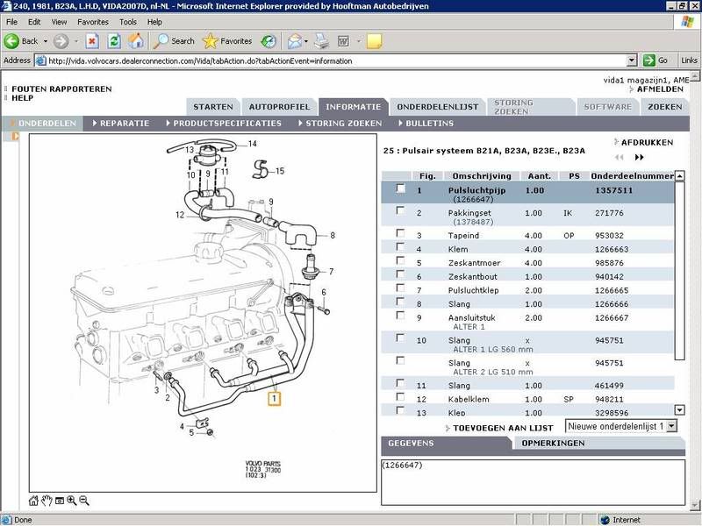The height and width of the screenshot is (526, 702).
Task: Select the Tapeind checkbox
Action: [x=401, y=233]
